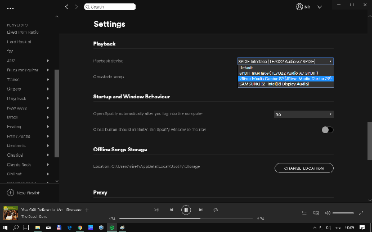The image size is (372, 232).
Task: Expand the New wave folder
Action: click(48, 108)
